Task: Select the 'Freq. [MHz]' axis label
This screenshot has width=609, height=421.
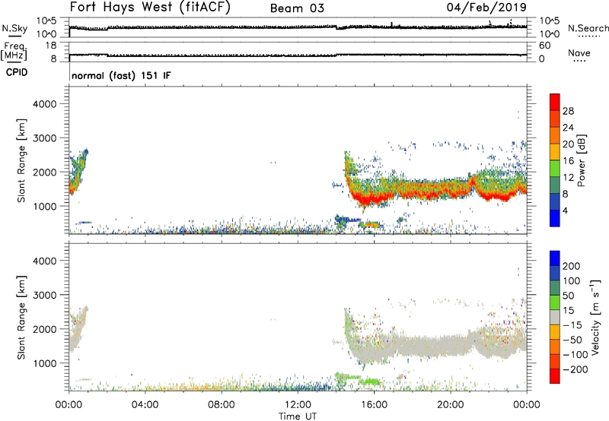Action: pyautogui.click(x=14, y=52)
